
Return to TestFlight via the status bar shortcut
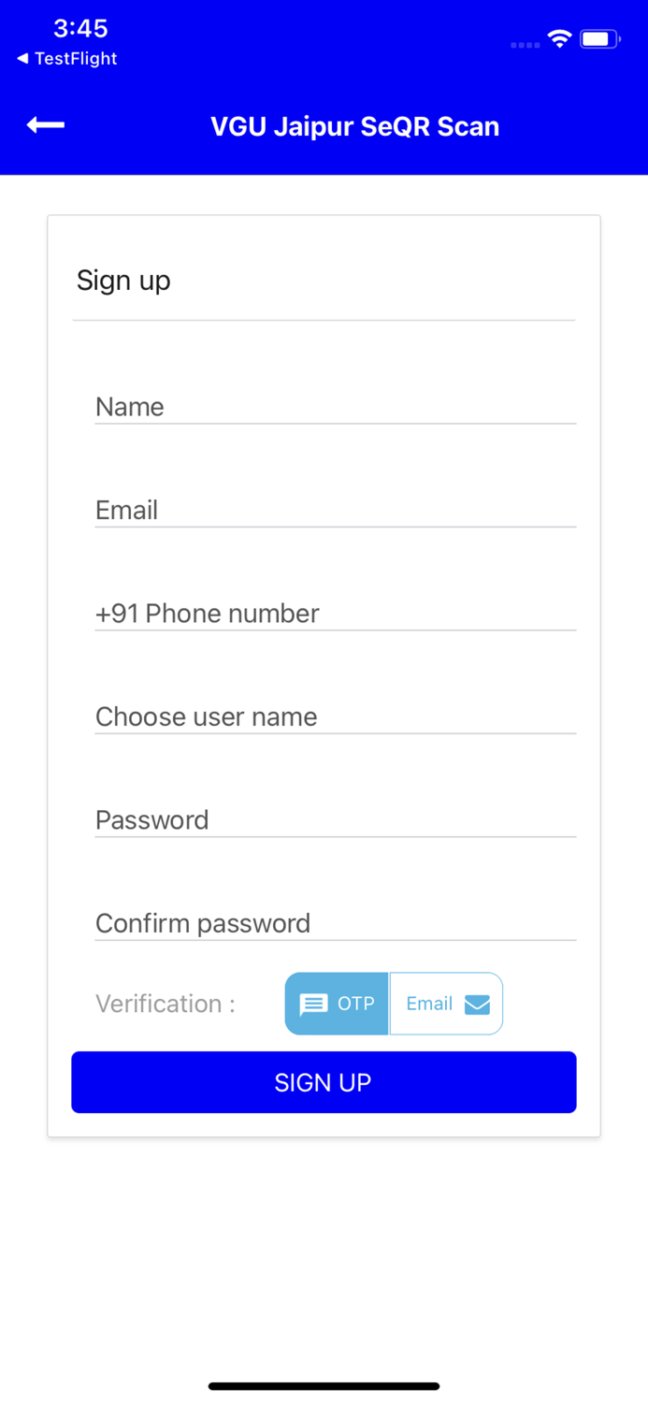[65, 59]
